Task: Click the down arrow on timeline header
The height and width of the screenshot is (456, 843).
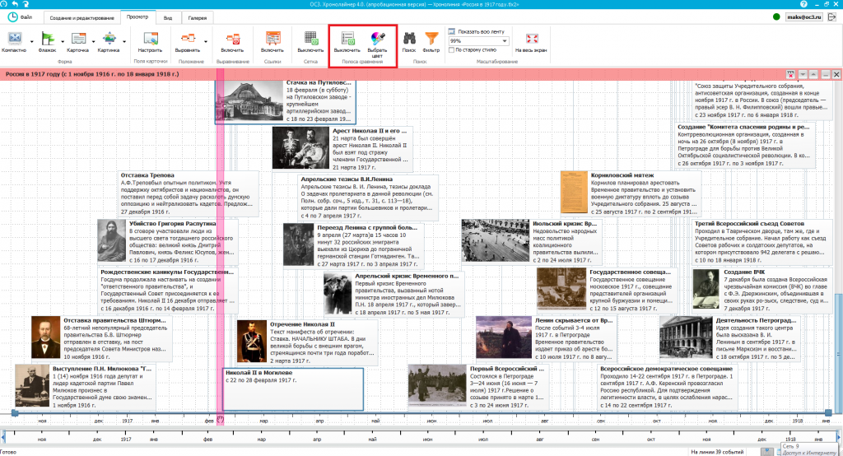Action: point(803,74)
